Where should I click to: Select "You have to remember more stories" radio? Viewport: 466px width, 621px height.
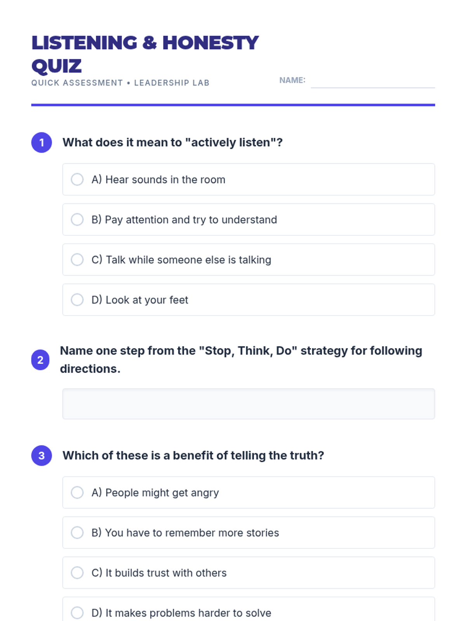point(77,533)
